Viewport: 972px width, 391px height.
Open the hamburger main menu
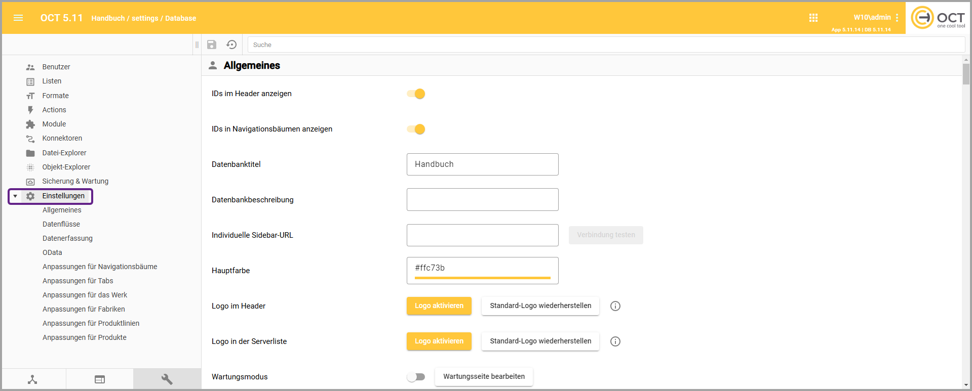[18, 18]
